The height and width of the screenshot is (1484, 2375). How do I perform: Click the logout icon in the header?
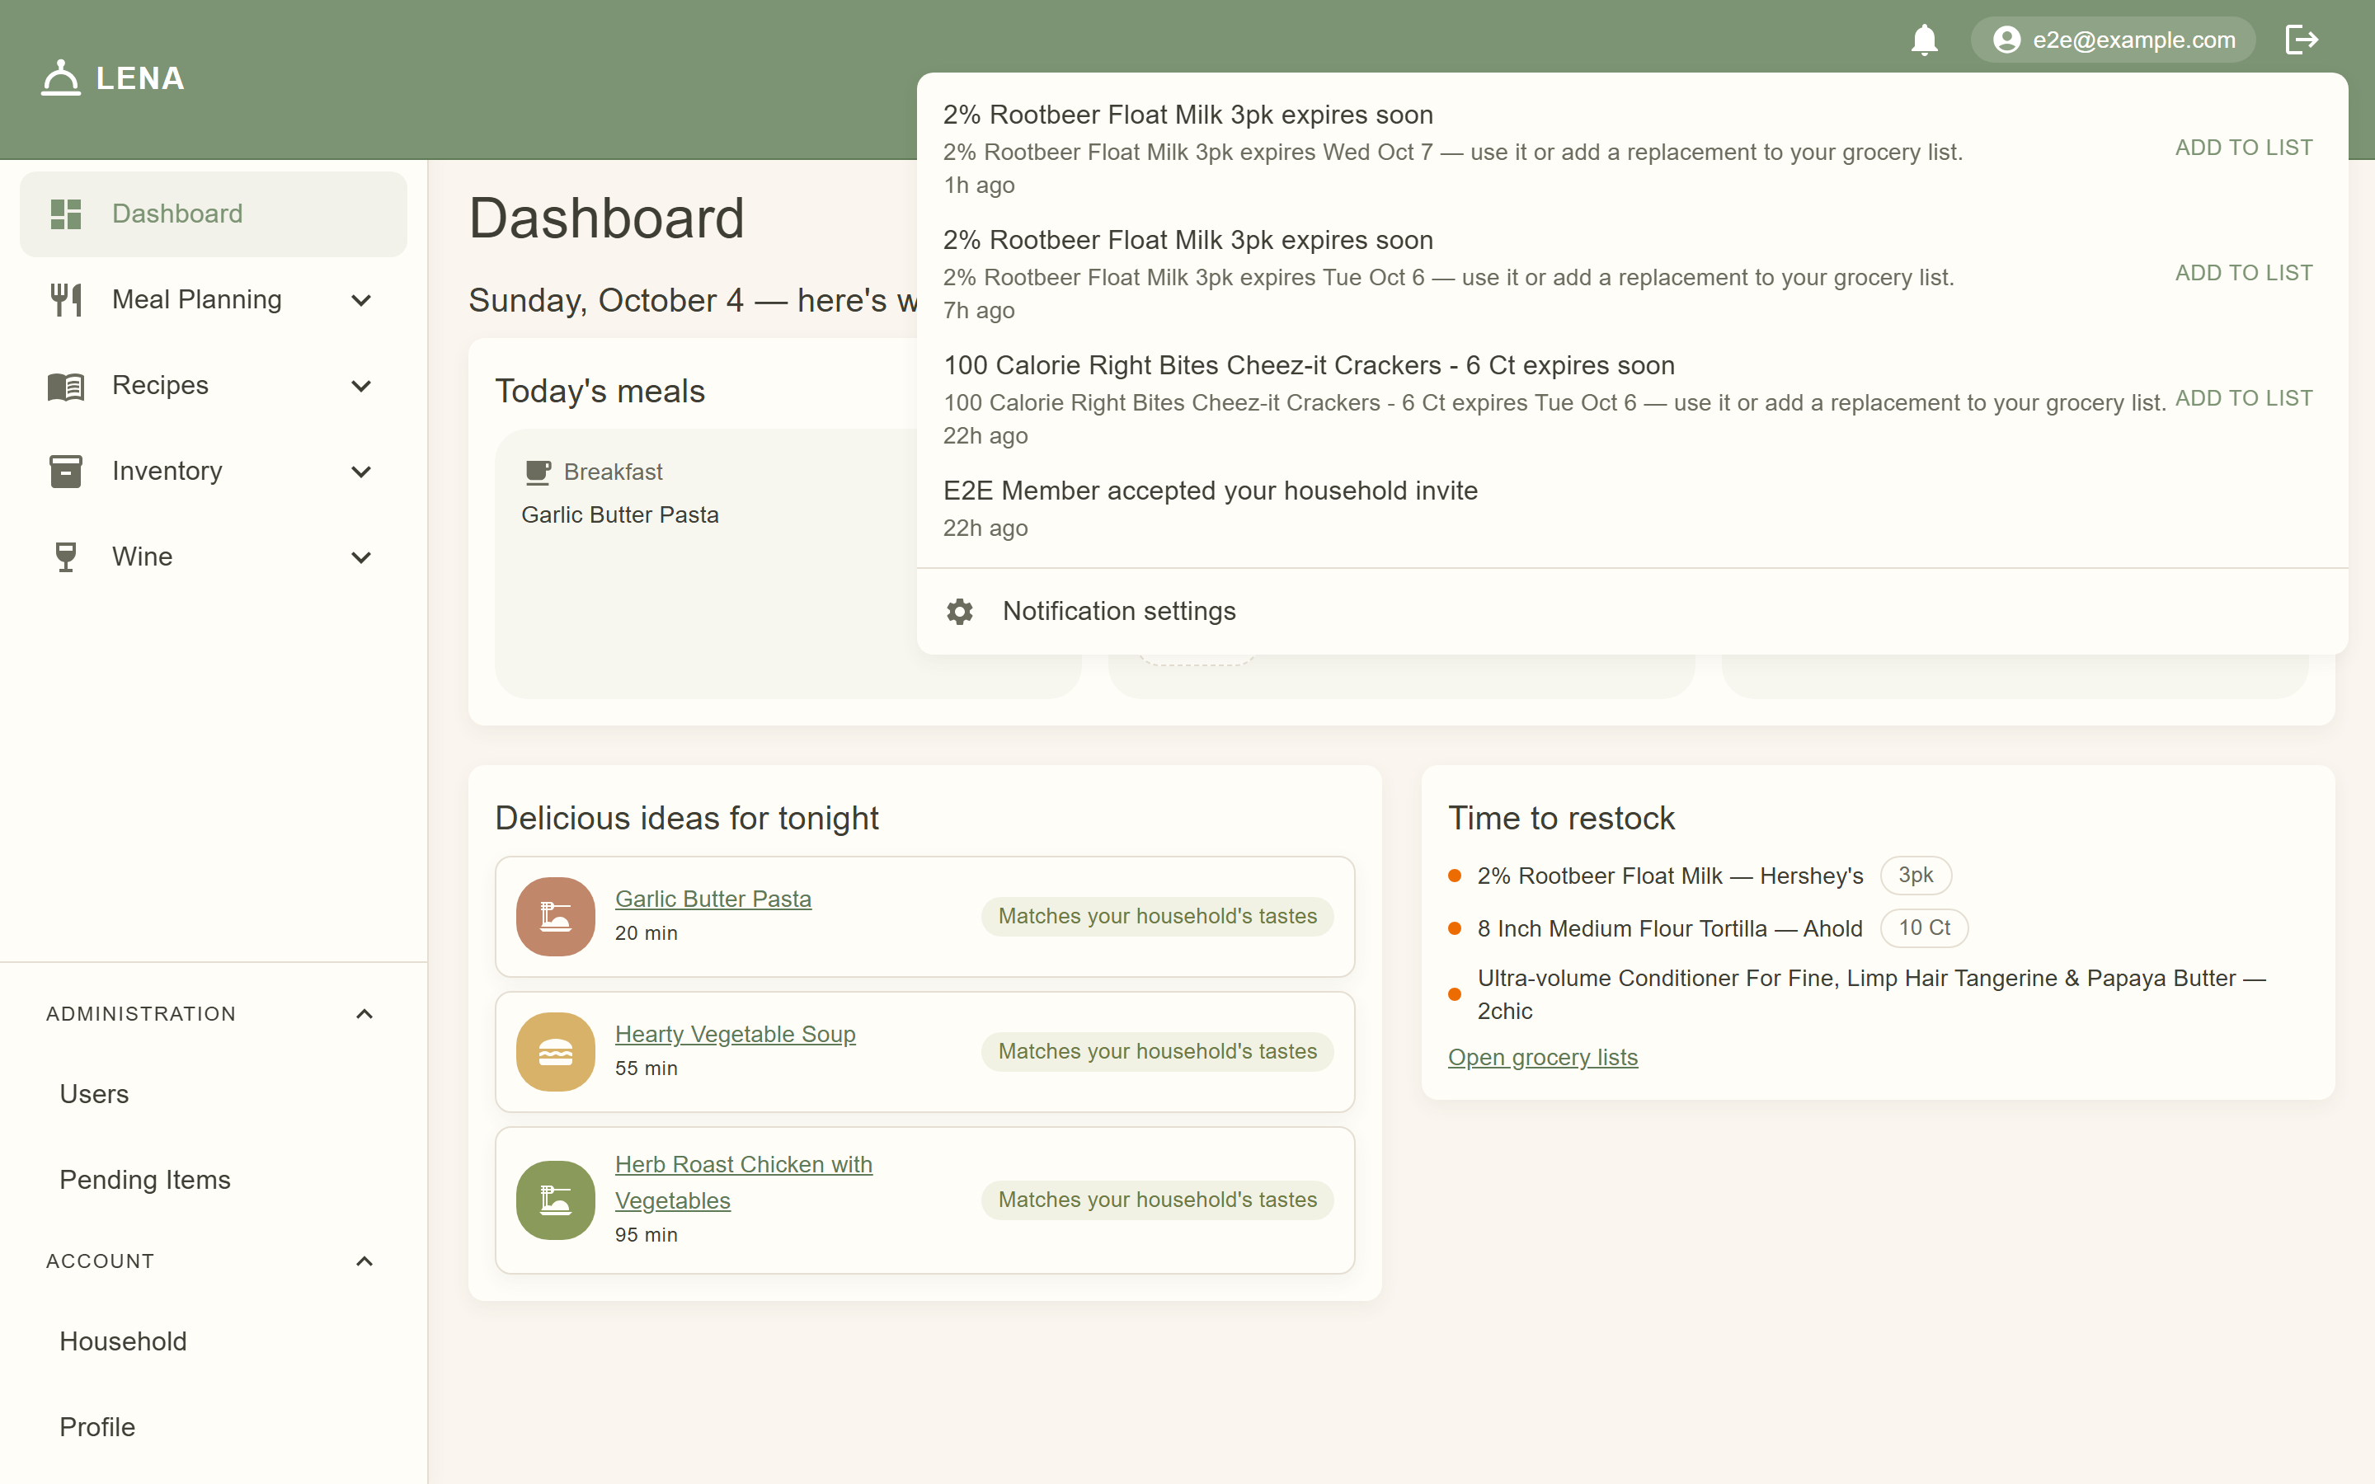(x=2302, y=40)
